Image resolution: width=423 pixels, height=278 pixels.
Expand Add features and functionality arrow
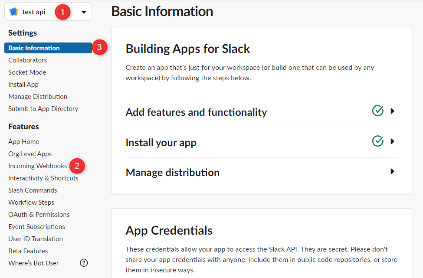pos(393,111)
